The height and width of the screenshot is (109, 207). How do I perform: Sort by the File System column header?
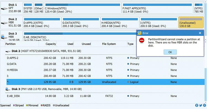[109, 44]
